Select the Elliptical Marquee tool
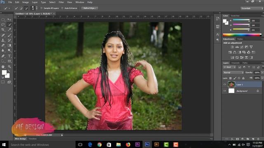The height and width of the screenshot is (148, 264). click(x=3, y=19)
